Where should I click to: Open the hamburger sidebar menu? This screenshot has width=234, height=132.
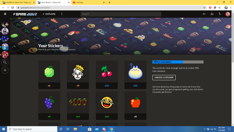[x=5, y=14]
